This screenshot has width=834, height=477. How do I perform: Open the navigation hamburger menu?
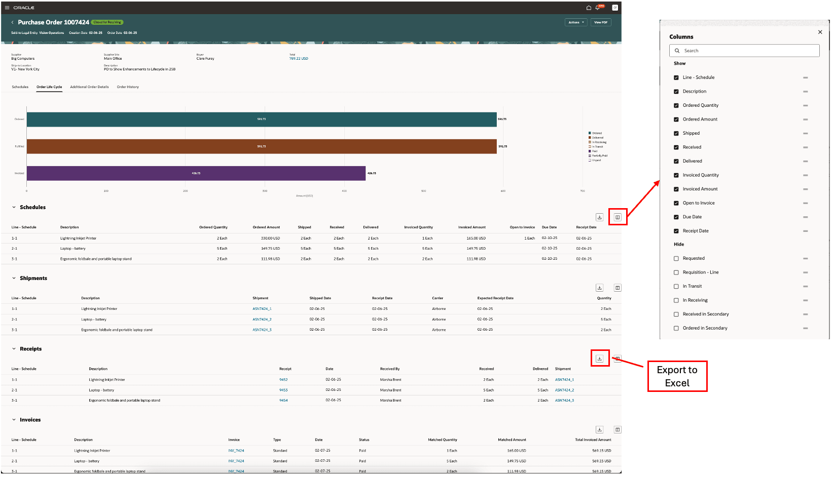click(7, 7)
